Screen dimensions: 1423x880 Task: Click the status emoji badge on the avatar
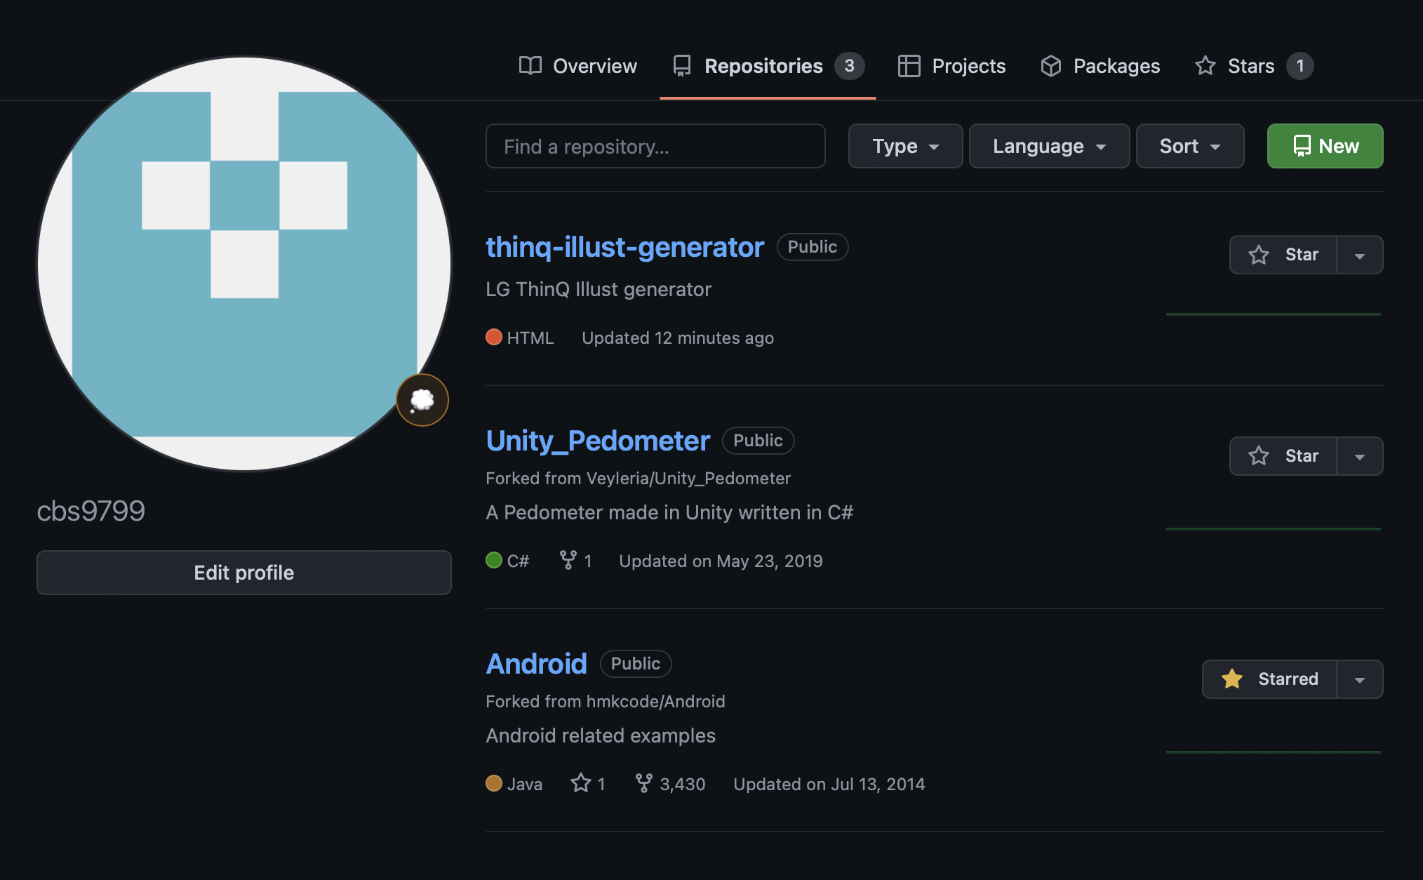422,400
